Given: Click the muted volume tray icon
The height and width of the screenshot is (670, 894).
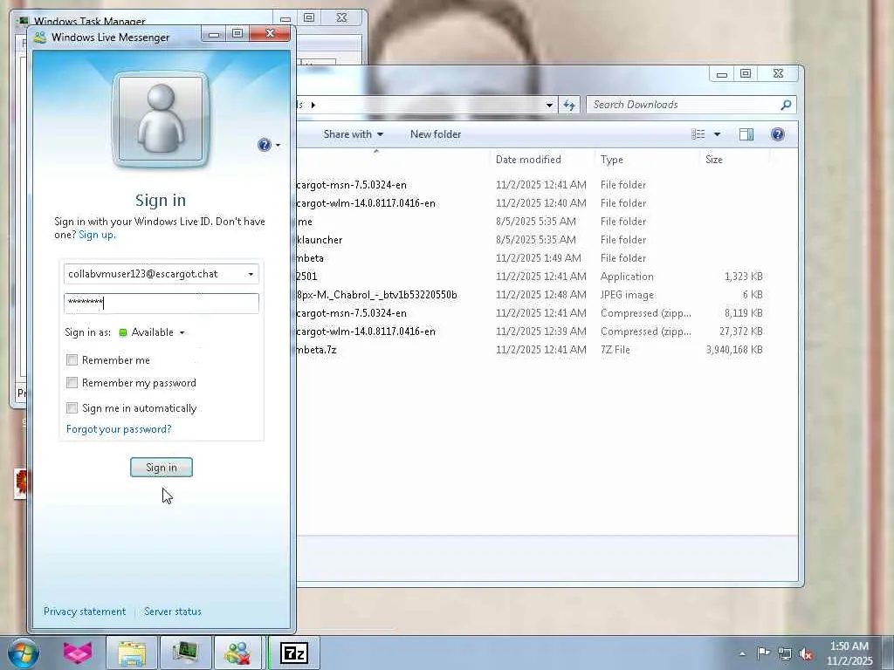Looking at the screenshot, I should 806,653.
